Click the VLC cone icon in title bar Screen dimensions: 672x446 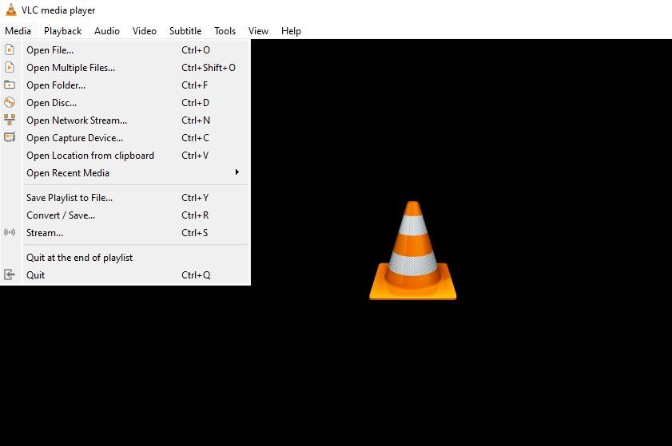(x=10, y=10)
